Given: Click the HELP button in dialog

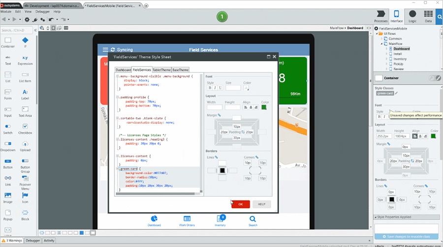Looking at the screenshot, I should tap(262, 204).
